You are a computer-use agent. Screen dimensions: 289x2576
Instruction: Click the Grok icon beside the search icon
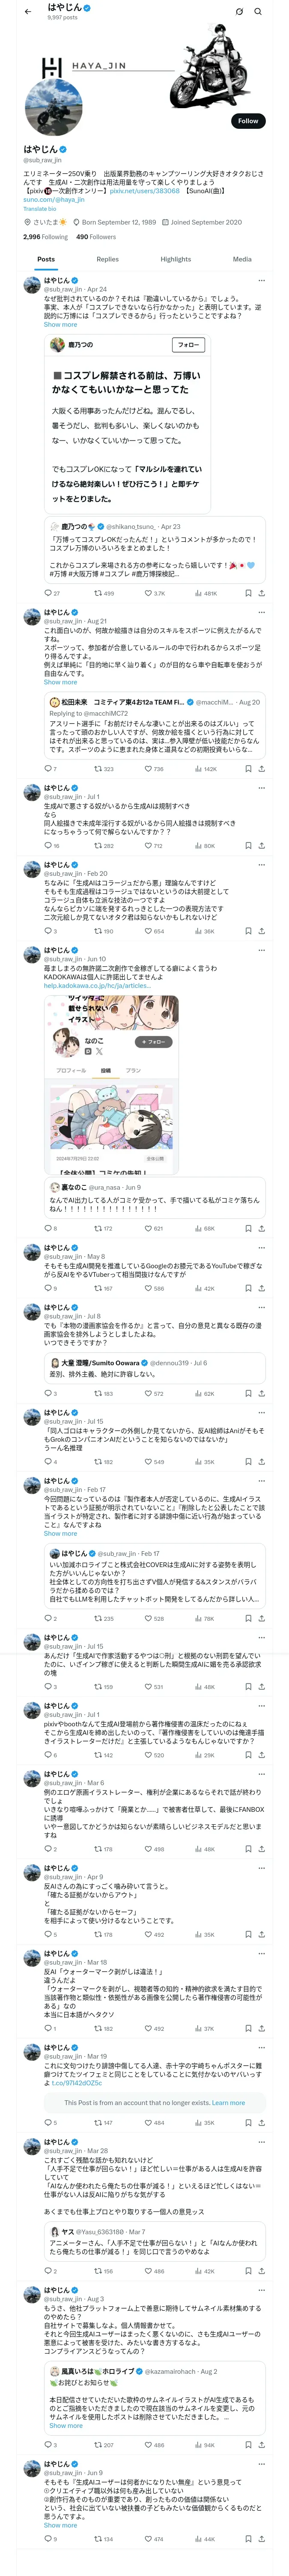click(239, 12)
